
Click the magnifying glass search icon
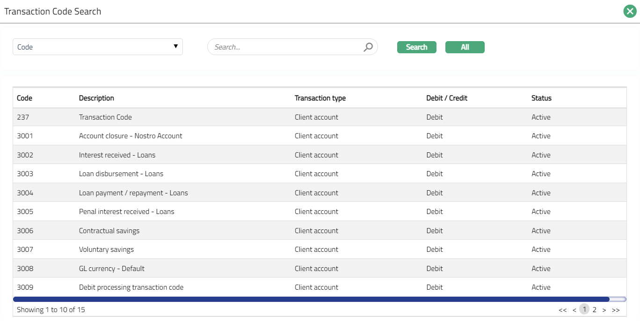pos(368,47)
